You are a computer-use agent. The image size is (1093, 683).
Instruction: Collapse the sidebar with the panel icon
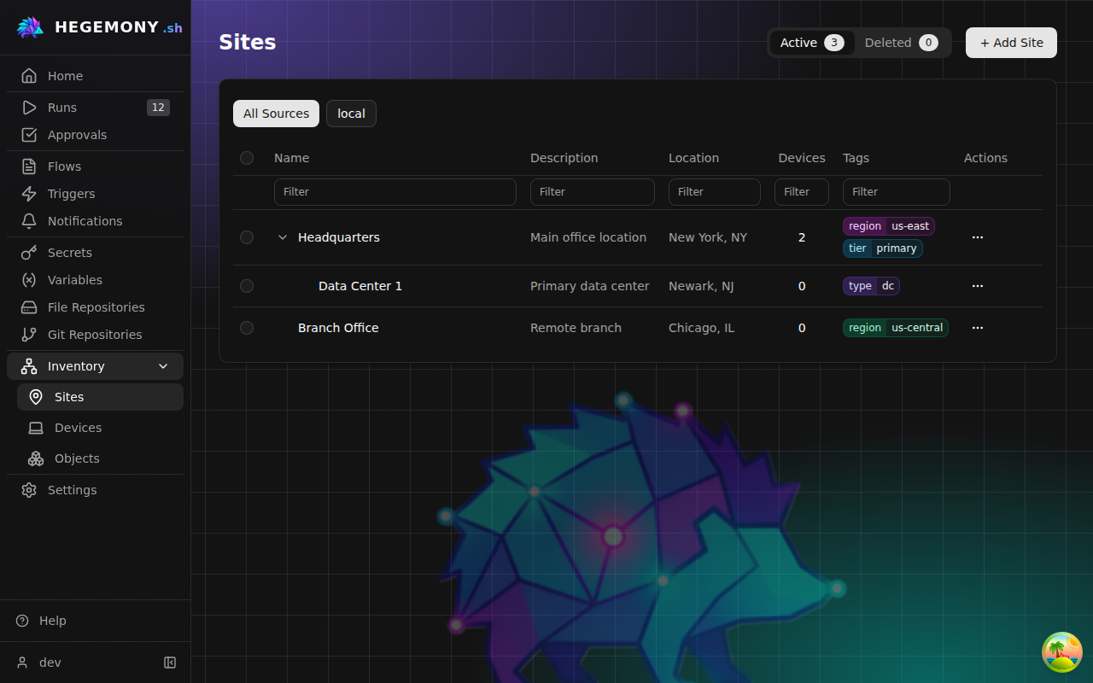pyautogui.click(x=170, y=663)
